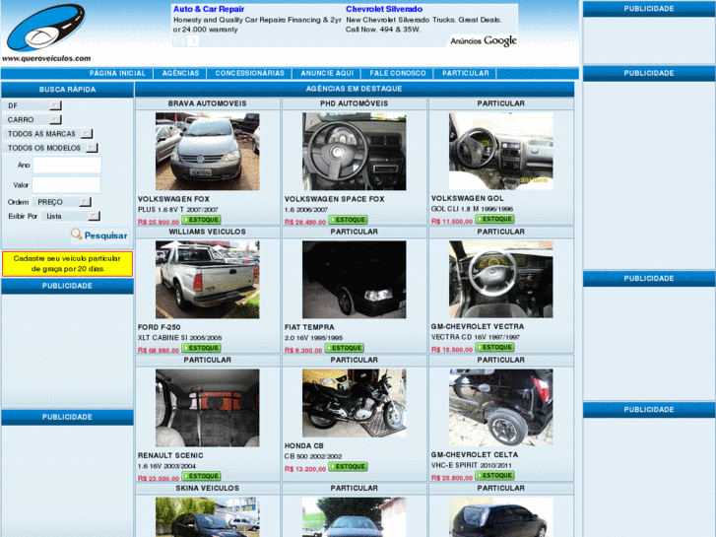Click Estoque button for Volkswagen Space Fox
The width and height of the screenshot is (716, 537).
tap(348, 220)
